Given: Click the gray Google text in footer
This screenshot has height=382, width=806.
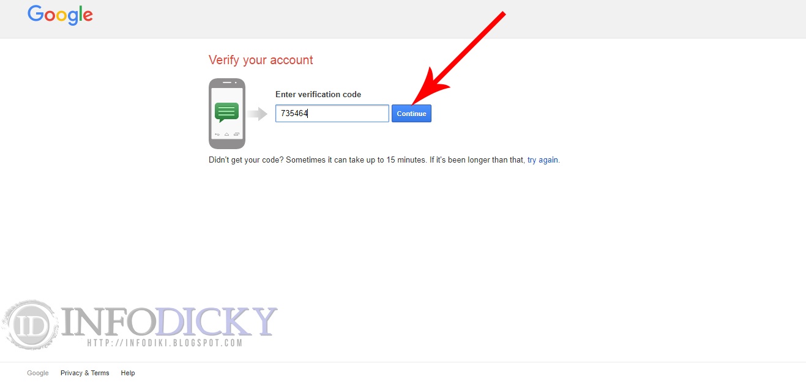Looking at the screenshot, I should pos(38,373).
